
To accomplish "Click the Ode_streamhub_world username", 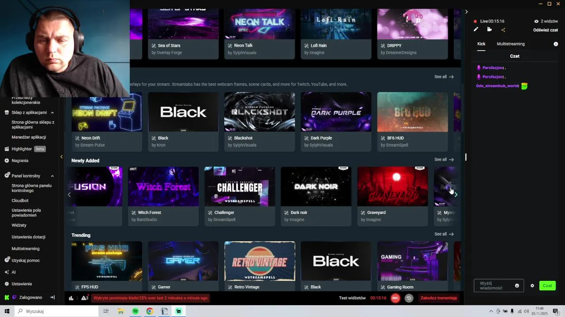I will [x=497, y=86].
